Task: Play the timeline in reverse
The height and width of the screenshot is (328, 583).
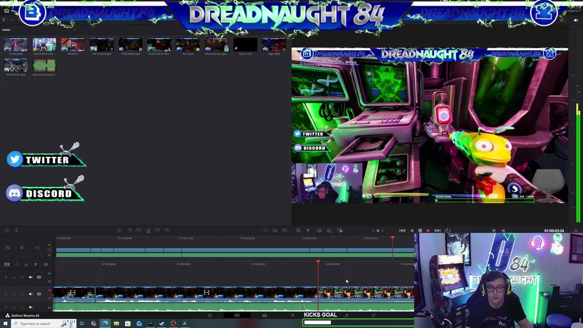Action: tap(412, 231)
